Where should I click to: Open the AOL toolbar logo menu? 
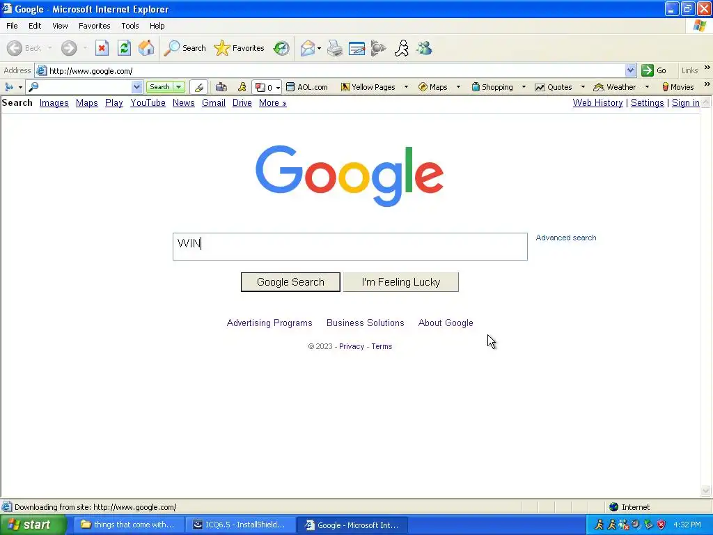[x=13, y=87]
